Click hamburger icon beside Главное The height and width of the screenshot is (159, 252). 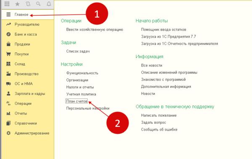[8, 15]
